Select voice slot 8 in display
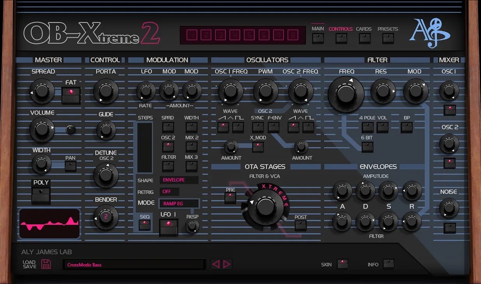The height and width of the screenshot is (284, 481). (x=293, y=35)
